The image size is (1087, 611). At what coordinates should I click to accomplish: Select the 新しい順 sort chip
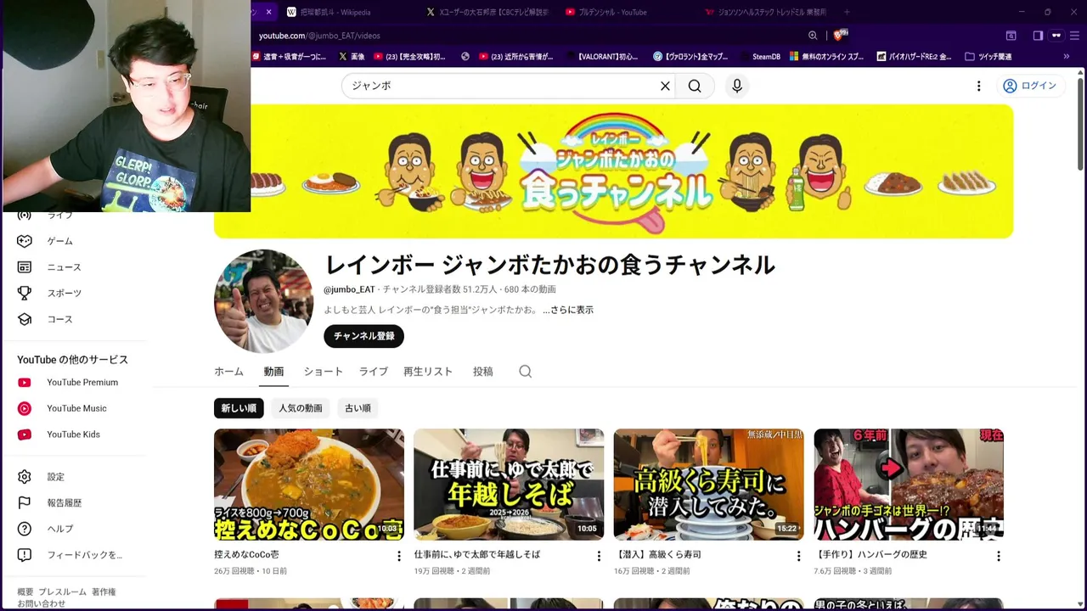pos(239,408)
